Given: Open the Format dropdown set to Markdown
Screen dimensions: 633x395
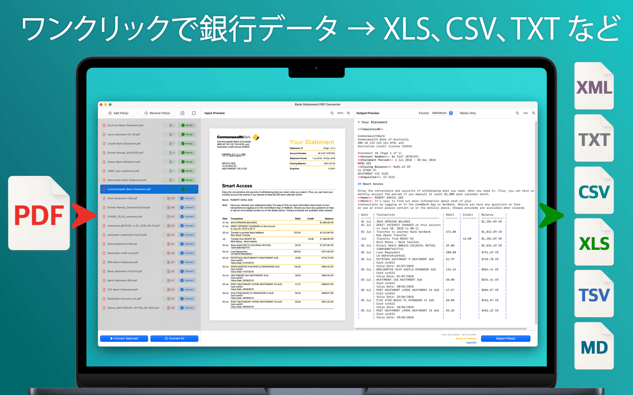Looking at the screenshot, I should pyautogui.click(x=442, y=113).
